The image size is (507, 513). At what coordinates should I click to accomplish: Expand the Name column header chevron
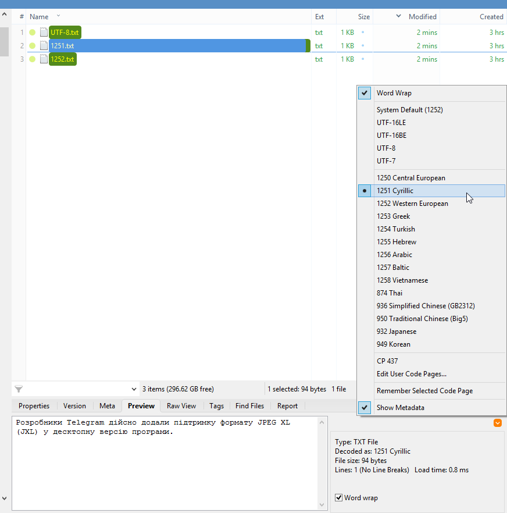(x=58, y=16)
